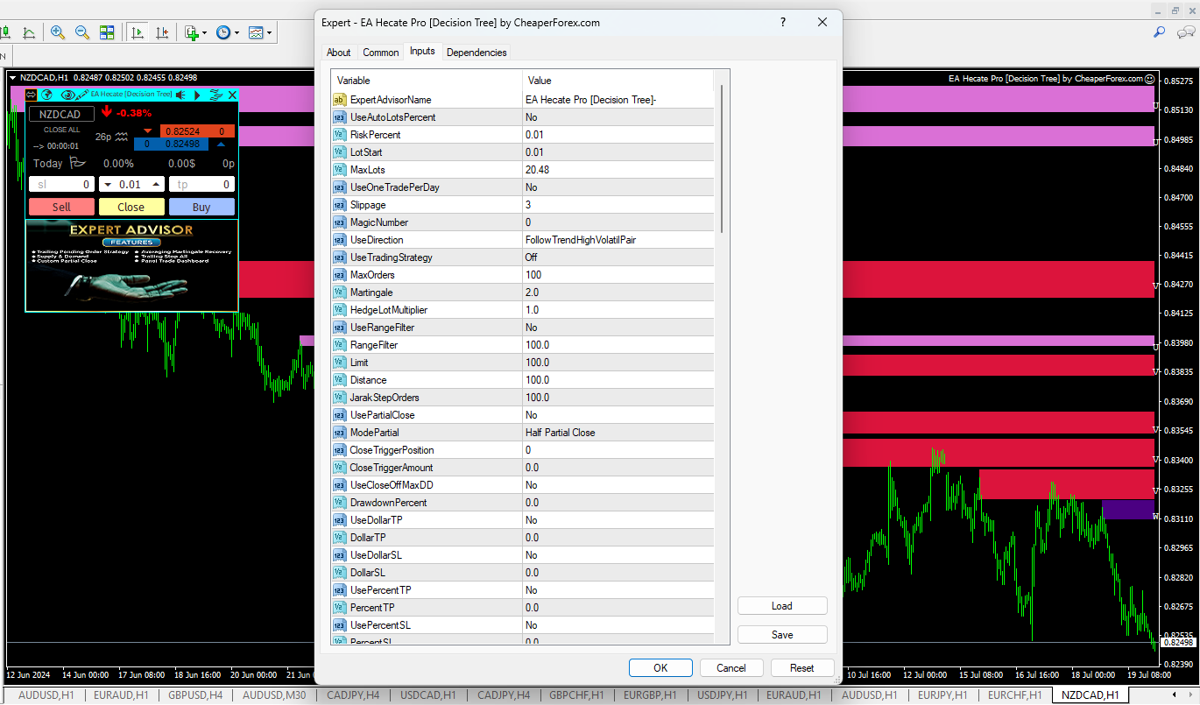1200x705 pixels.
Task: Click the Zoom Out magnifier toolbar icon
Action: pyautogui.click(x=82, y=32)
